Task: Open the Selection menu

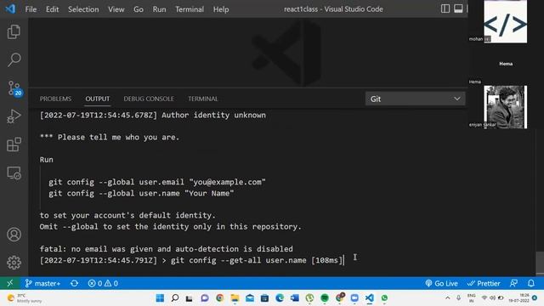Action: 83,9
